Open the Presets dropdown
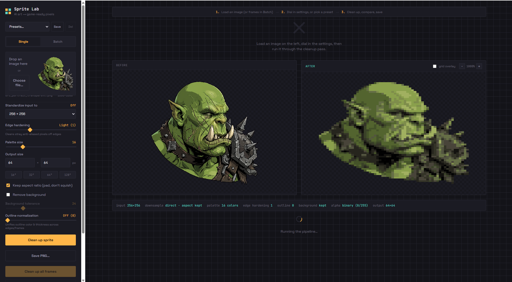This screenshot has height=282, width=512. coord(27,27)
